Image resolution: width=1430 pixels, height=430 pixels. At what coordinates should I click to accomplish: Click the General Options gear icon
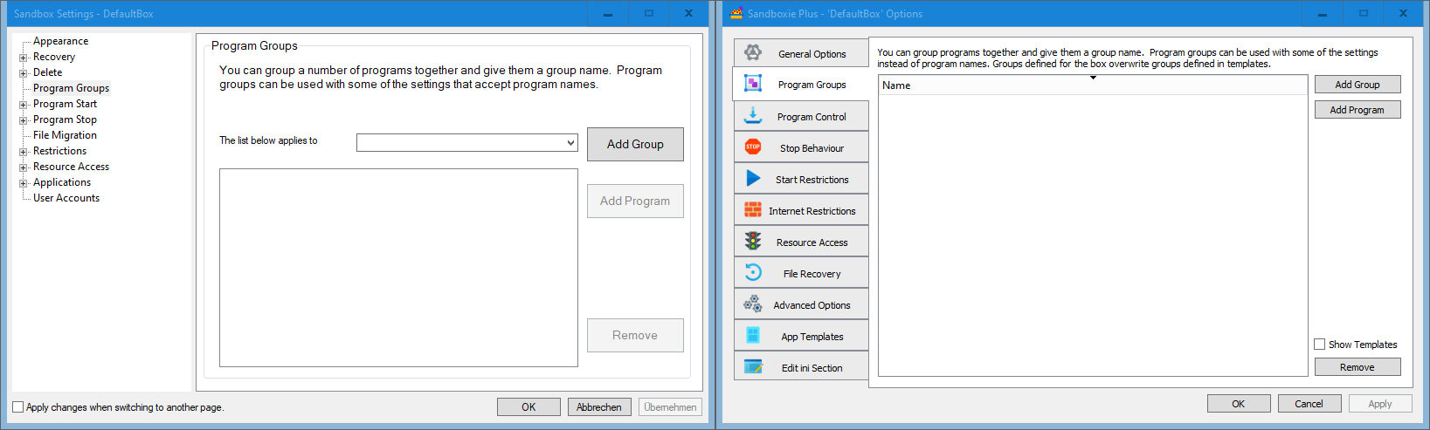pyautogui.click(x=753, y=53)
